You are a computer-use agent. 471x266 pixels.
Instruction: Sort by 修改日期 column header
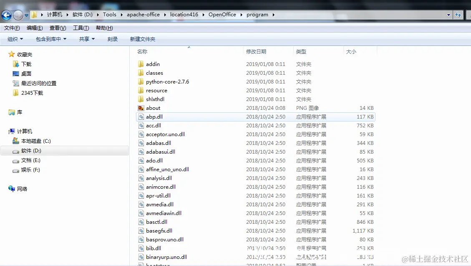(256, 52)
